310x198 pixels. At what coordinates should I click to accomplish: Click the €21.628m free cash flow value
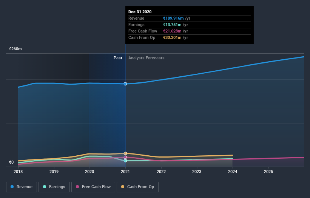point(172,31)
